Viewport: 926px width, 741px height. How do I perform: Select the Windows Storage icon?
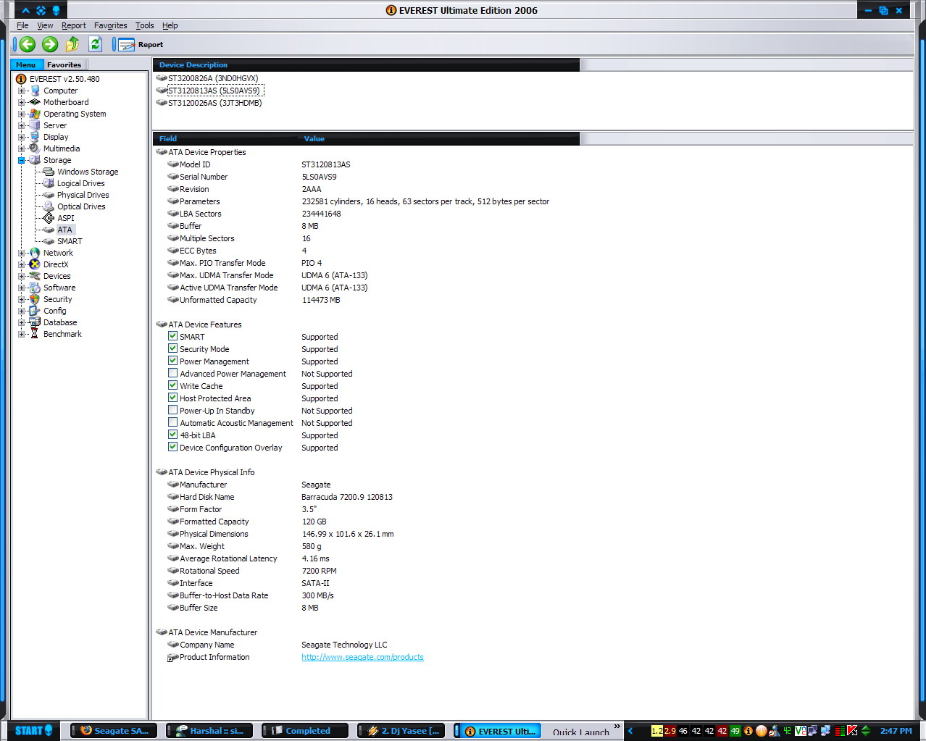coord(49,172)
